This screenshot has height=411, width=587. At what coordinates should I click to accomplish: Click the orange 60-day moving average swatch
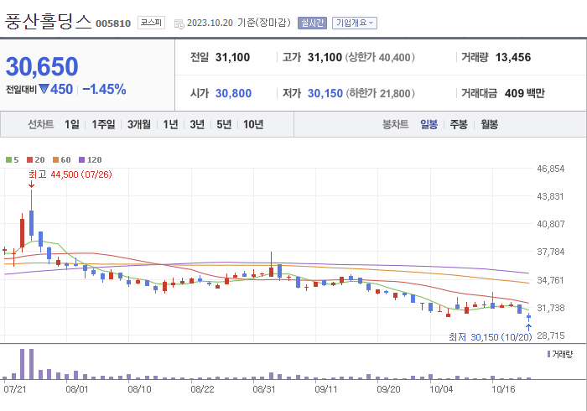coord(56,160)
